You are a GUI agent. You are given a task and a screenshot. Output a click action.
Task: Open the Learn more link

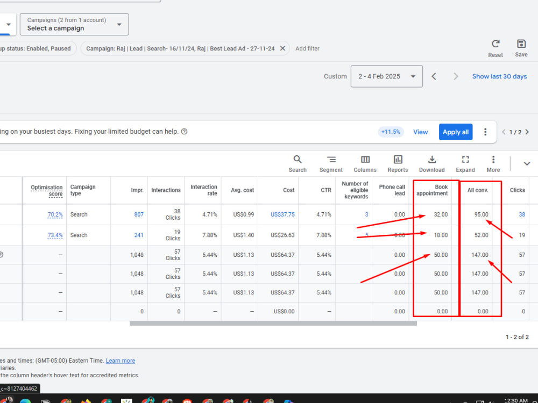pyautogui.click(x=120, y=361)
